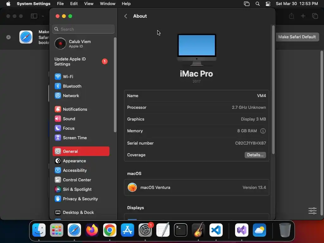Open Appearance settings
The width and height of the screenshot is (324, 243).
point(81,161)
